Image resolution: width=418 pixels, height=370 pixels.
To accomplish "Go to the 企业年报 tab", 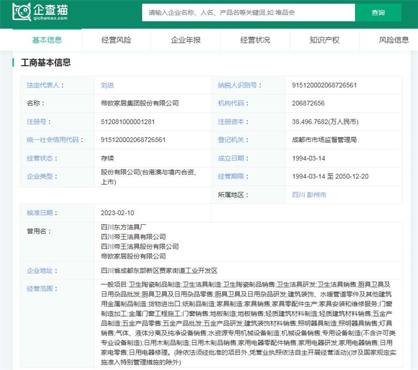I will (x=185, y=40).
